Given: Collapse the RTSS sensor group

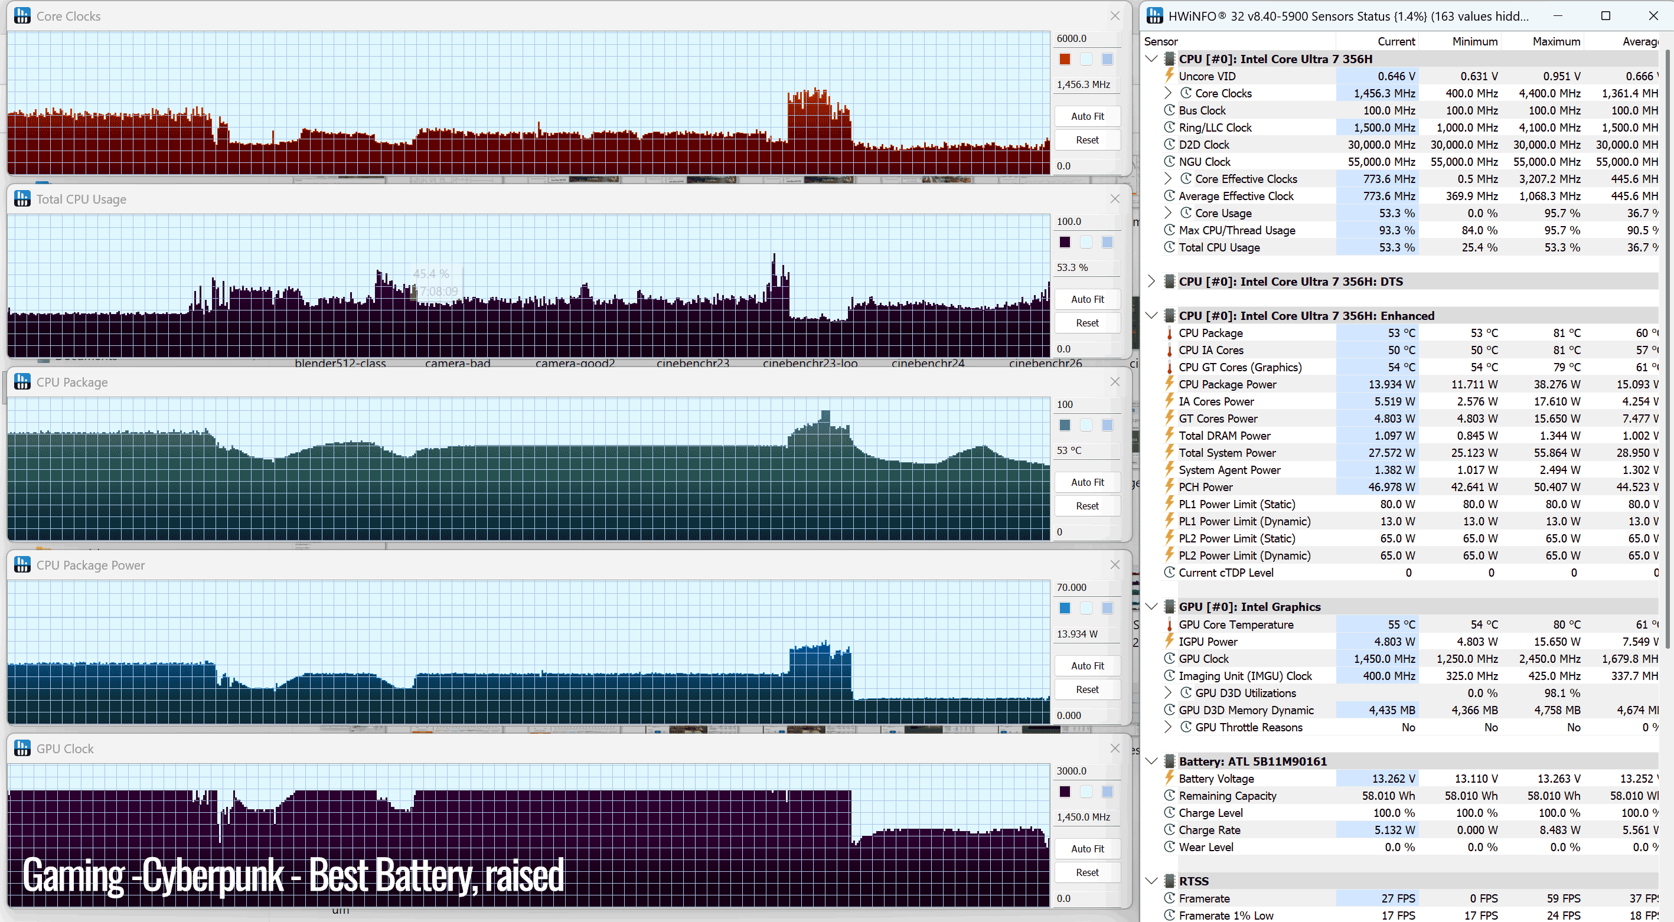Looking at the screenshot, I should click(1151, 881).
